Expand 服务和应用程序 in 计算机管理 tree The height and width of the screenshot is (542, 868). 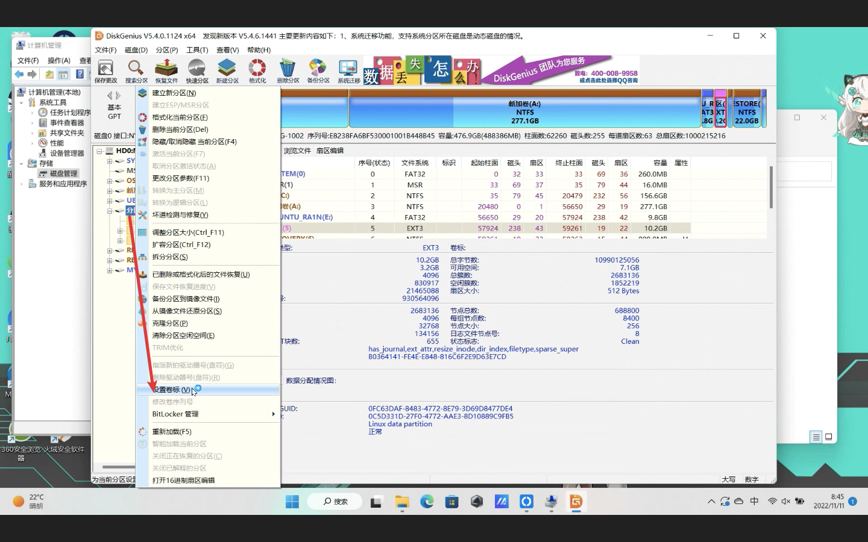(x=22, y=184)
